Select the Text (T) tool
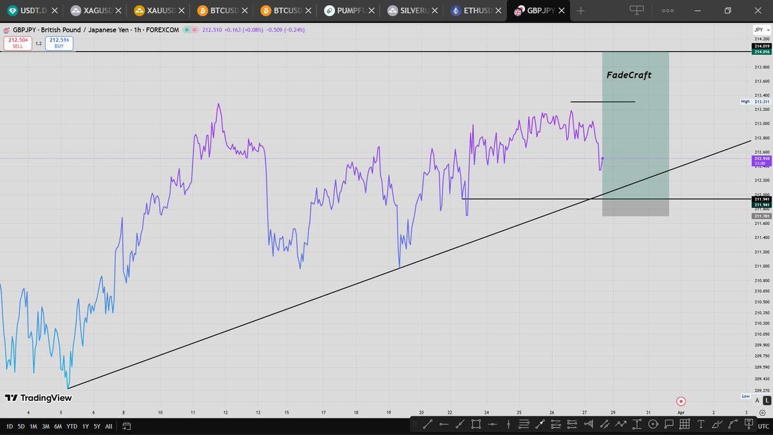 click(x=701, y=424)
